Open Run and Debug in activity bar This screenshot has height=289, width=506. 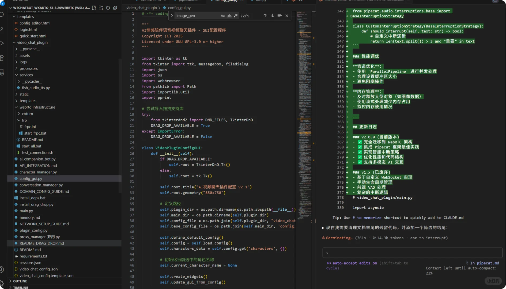tap(2, 43)
